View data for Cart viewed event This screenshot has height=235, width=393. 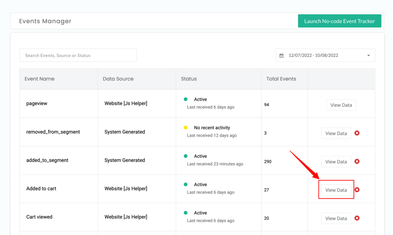click(336, 219)
